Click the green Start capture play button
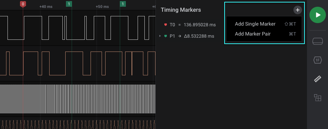Image resolution: width=328 pixels, height=129 pixels. 318,15
